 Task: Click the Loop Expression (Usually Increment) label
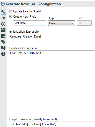click(33, 119)
